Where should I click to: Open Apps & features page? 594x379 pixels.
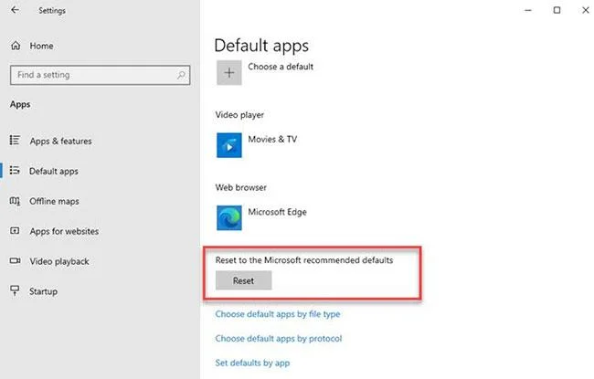[x=60, y=141]
